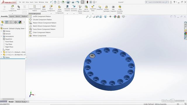Switch to Motion Study 1 tab
The height and width of the screenshot is (105, 187).
coord(21,102)
